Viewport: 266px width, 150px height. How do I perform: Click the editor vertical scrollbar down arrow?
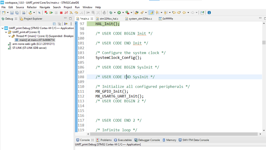[264, 130]
